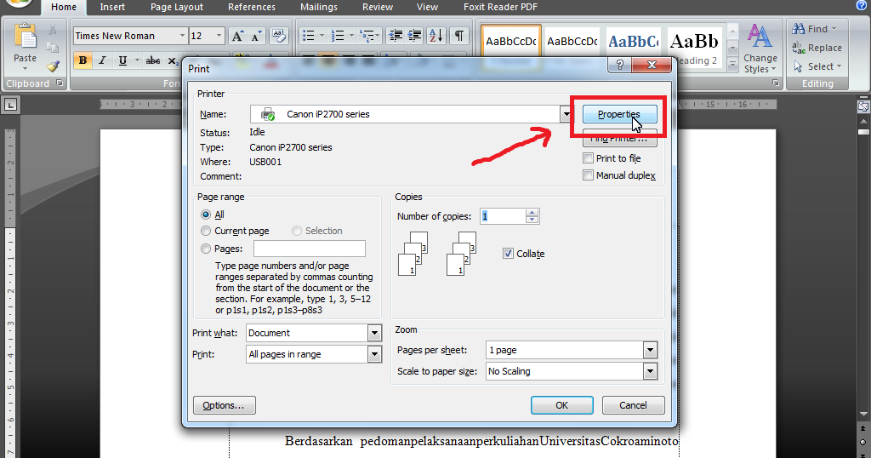
Task: Toggle Italic formatting in ribbon
Action: [102, 60]
